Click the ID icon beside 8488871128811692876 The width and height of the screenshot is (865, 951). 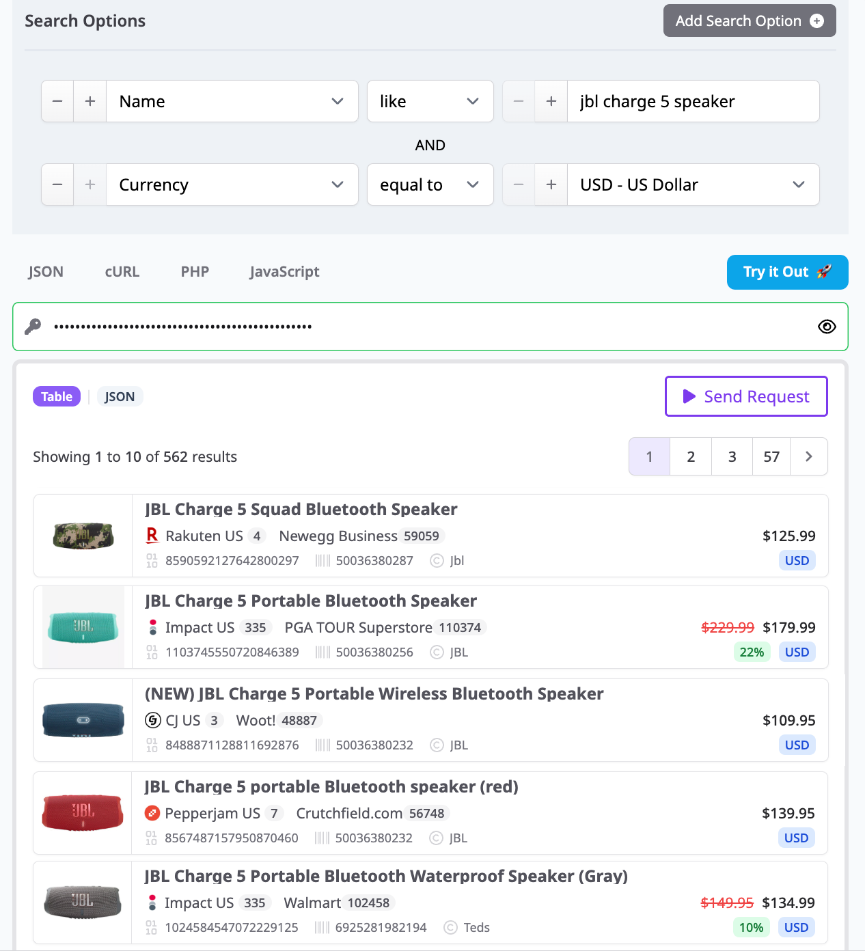click(152, 745)
